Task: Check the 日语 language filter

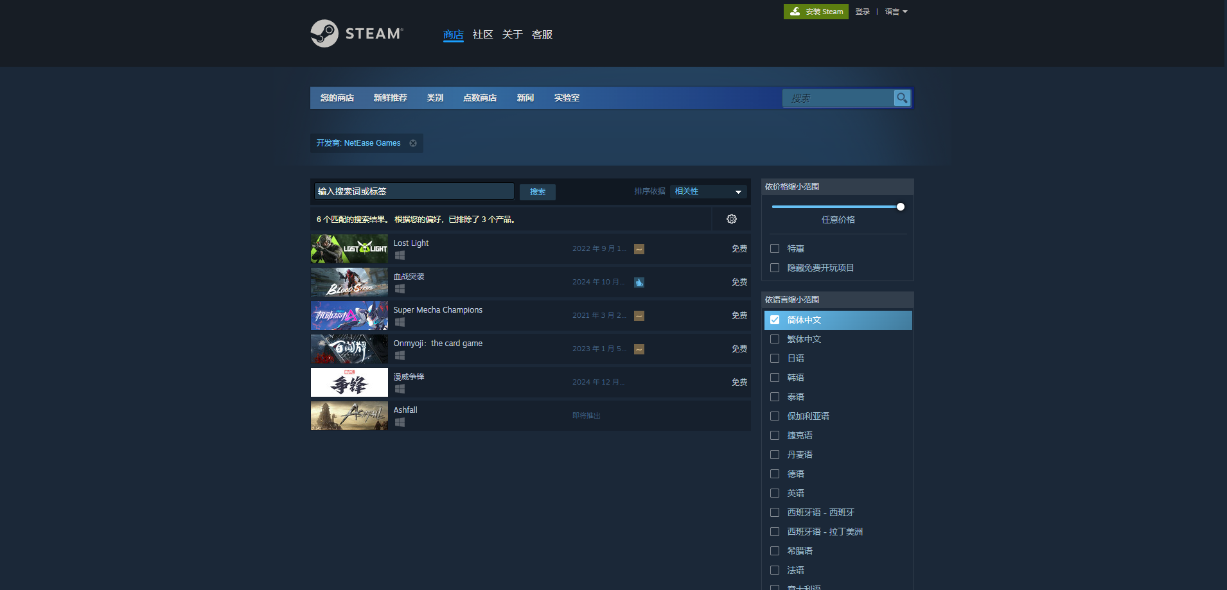Action: 775,358
